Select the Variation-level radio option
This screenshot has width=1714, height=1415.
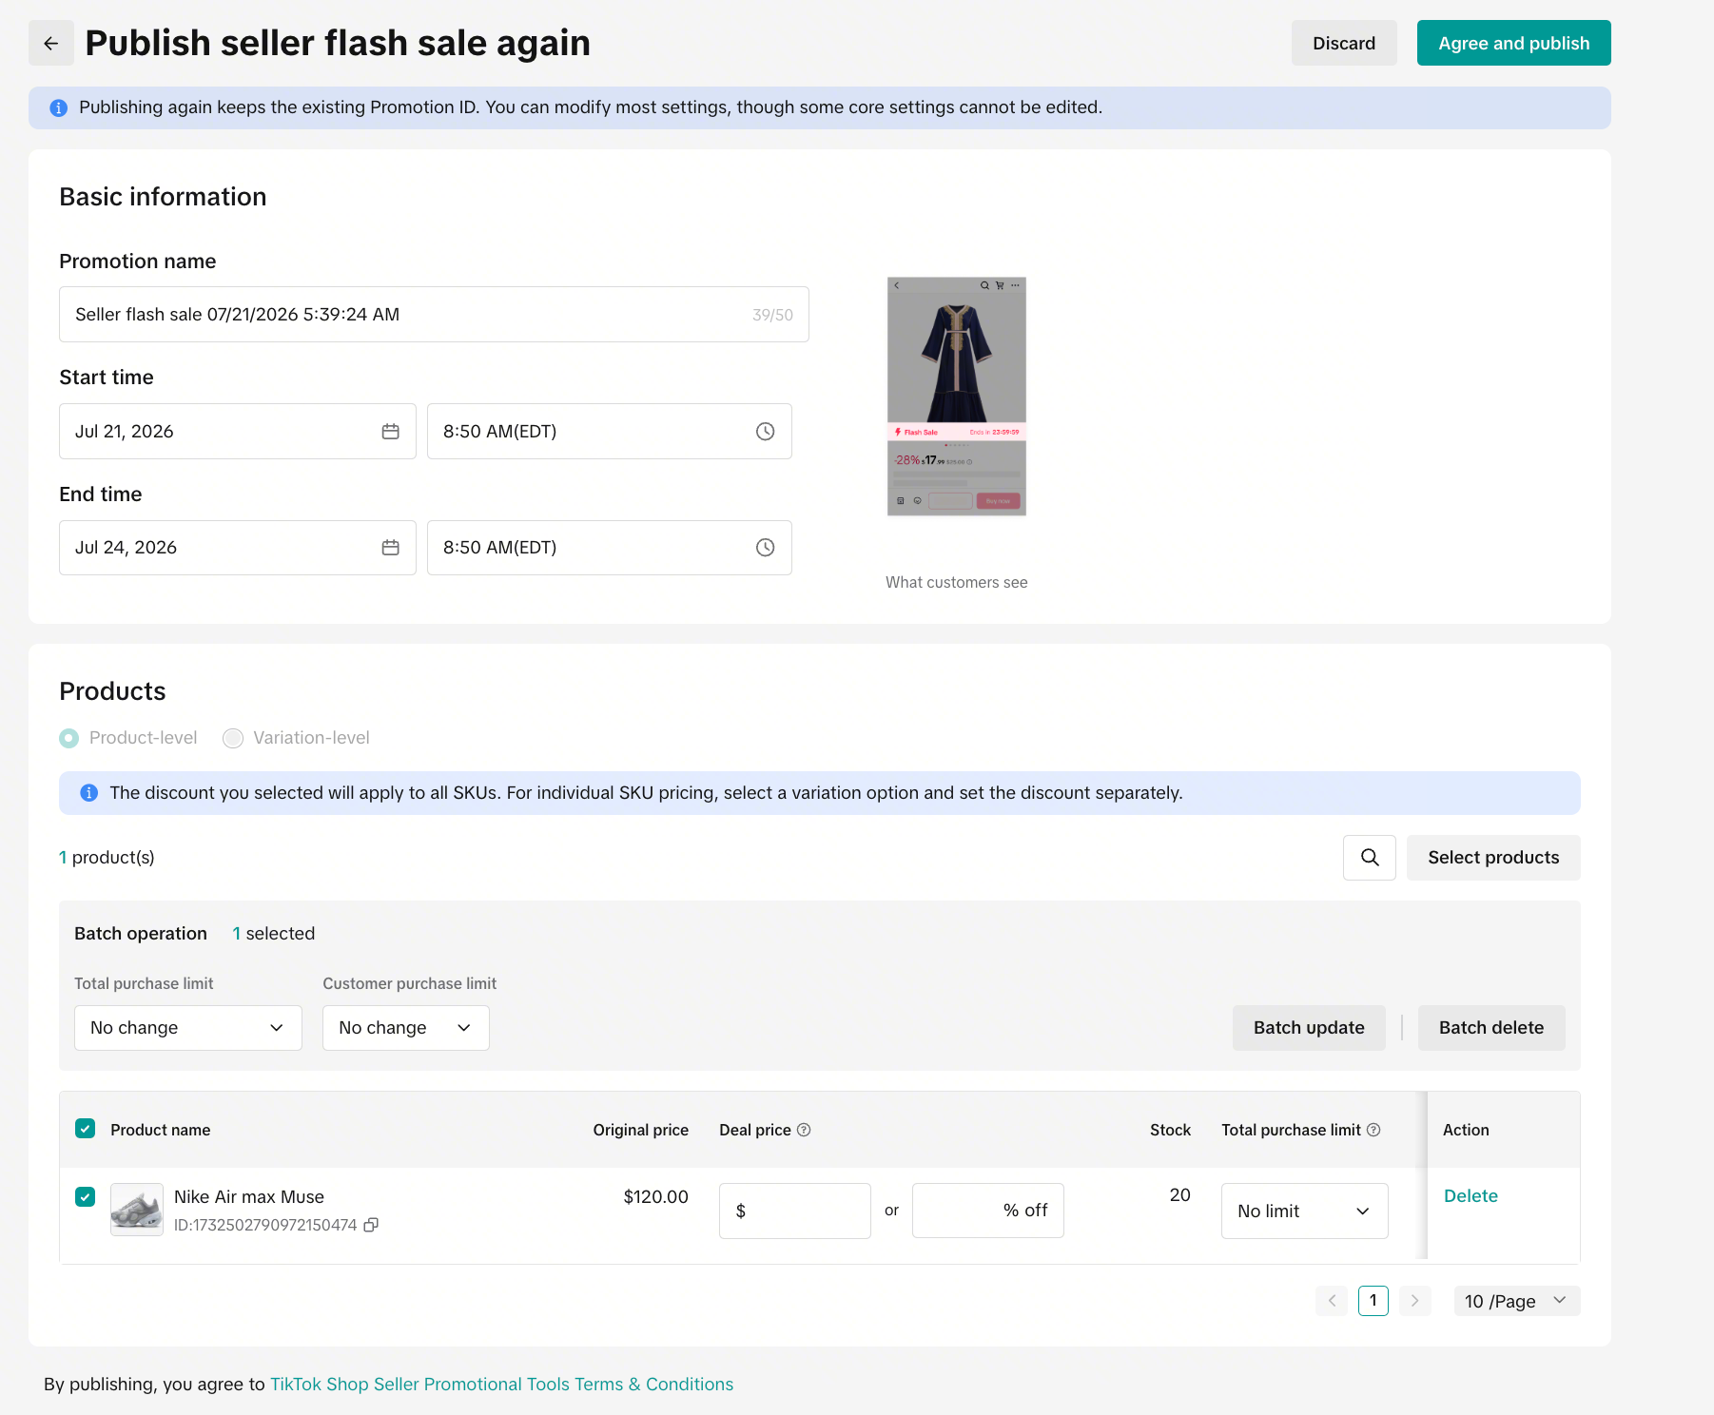233,738
